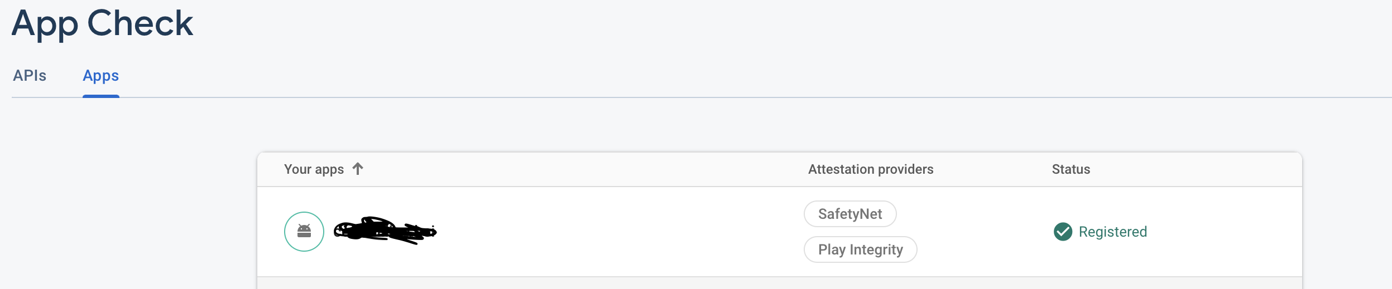Click the sort arrow beside Your apps
1392x289 pixels.
point(358,169)
